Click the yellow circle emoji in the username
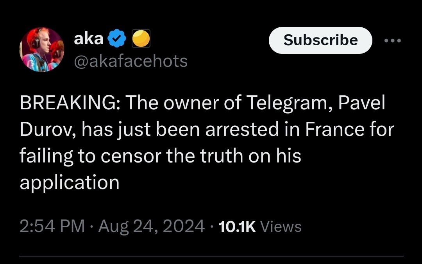 (x=141, y=38)
